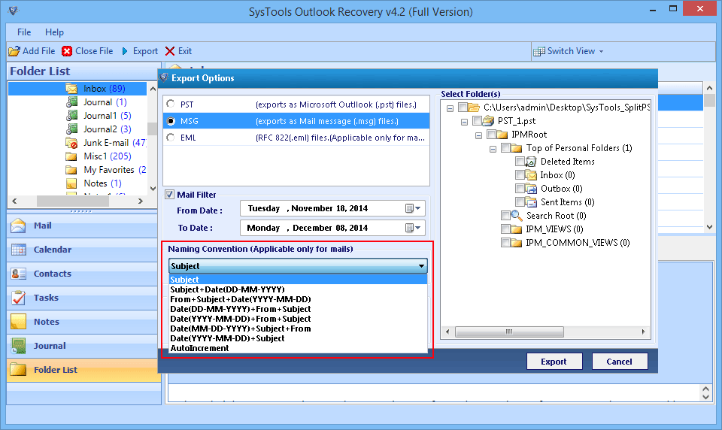Click the Journal1 folder icon
The image size is (722, 430).
coord(72,116)
